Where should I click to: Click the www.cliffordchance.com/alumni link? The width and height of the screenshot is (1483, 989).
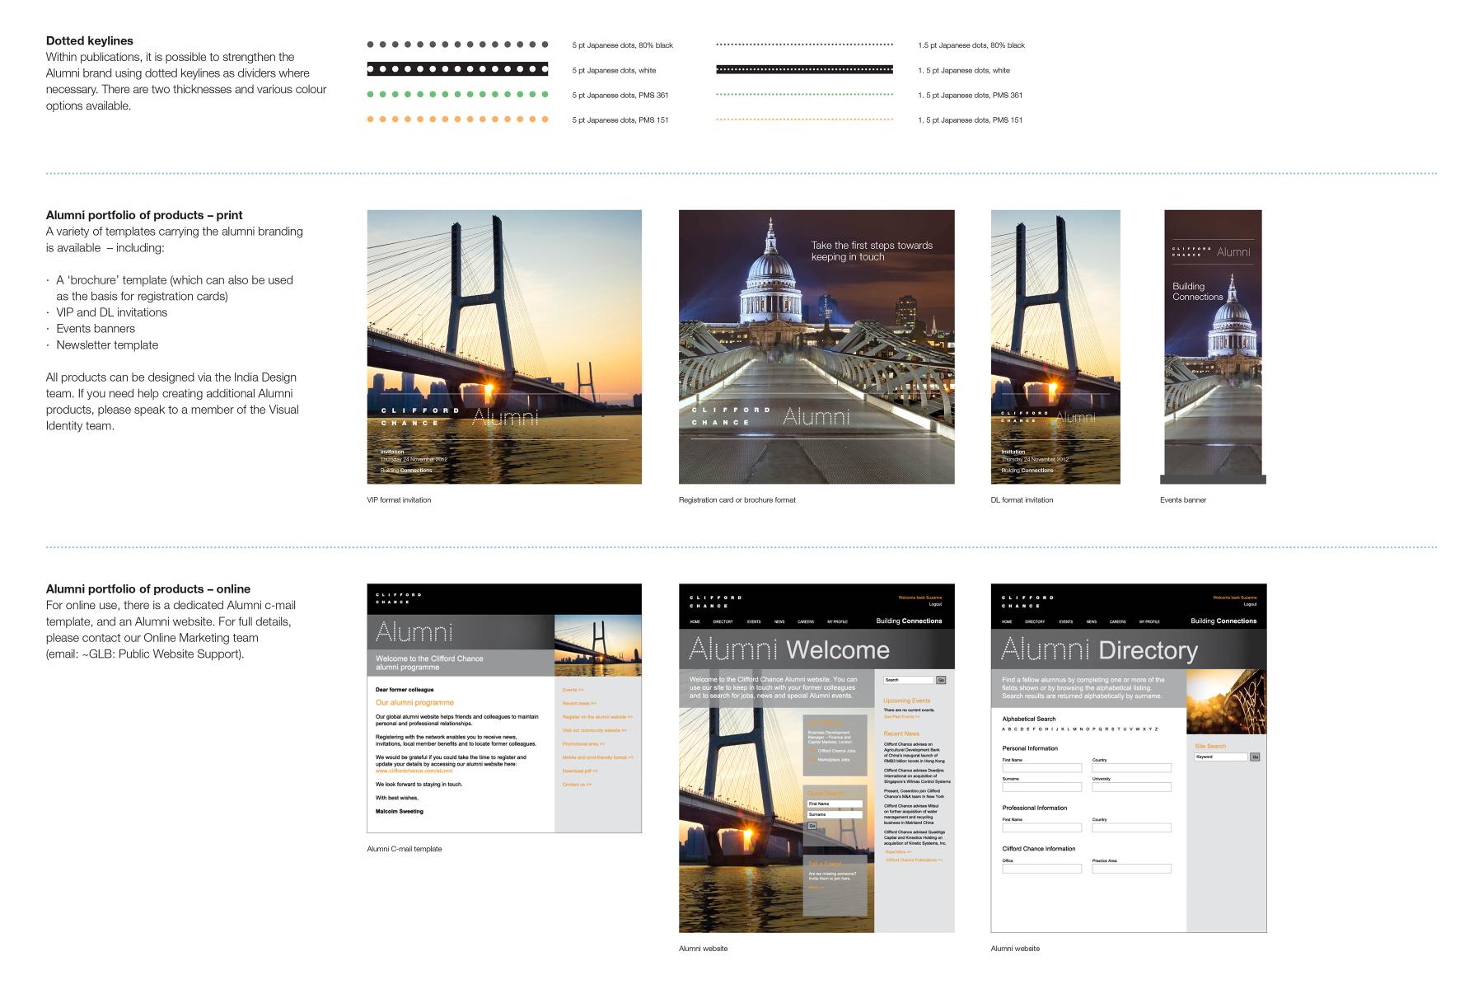pos(414,771)
